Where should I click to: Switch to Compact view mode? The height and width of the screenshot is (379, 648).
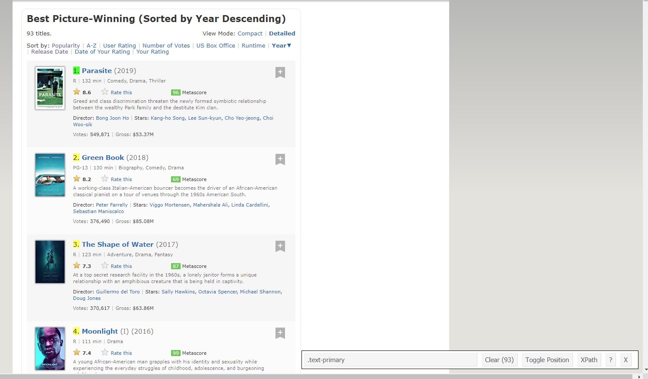click(250, 33)
